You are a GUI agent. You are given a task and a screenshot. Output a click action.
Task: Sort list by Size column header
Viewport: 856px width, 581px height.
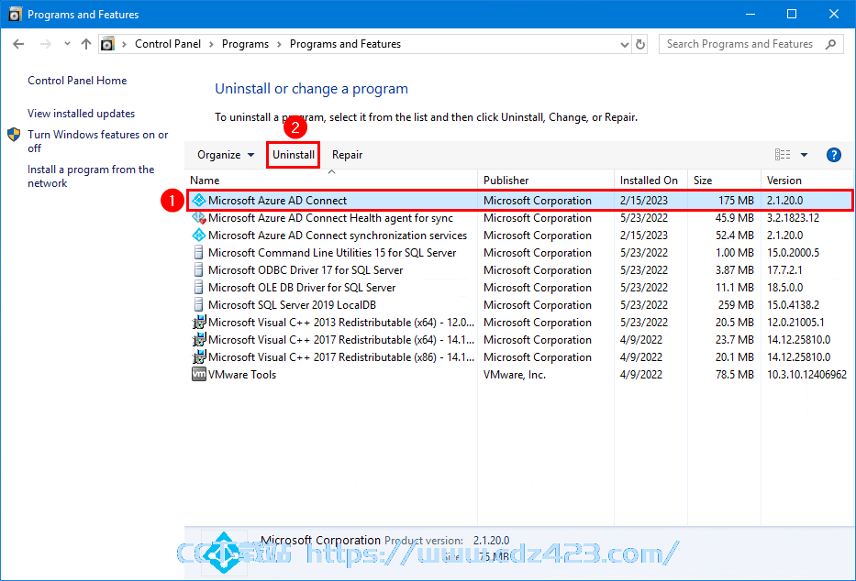(724, 181)
